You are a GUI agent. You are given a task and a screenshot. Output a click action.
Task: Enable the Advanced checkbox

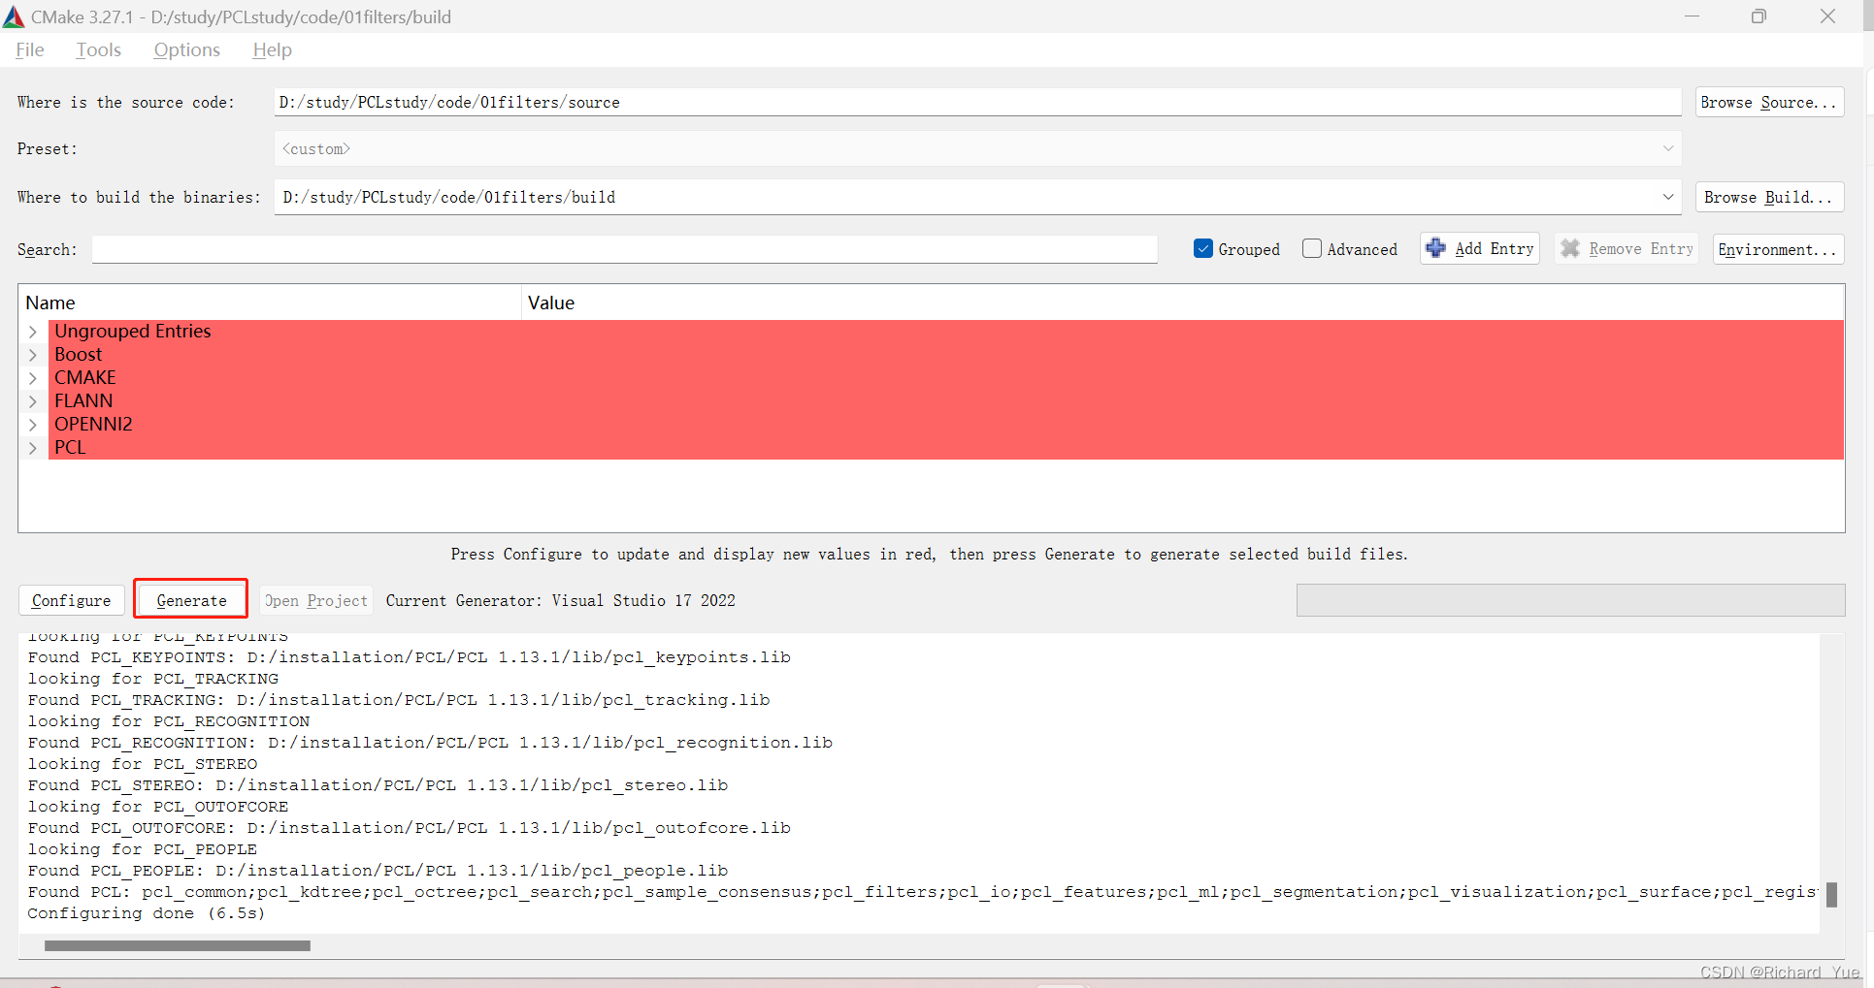point(1312,248)
